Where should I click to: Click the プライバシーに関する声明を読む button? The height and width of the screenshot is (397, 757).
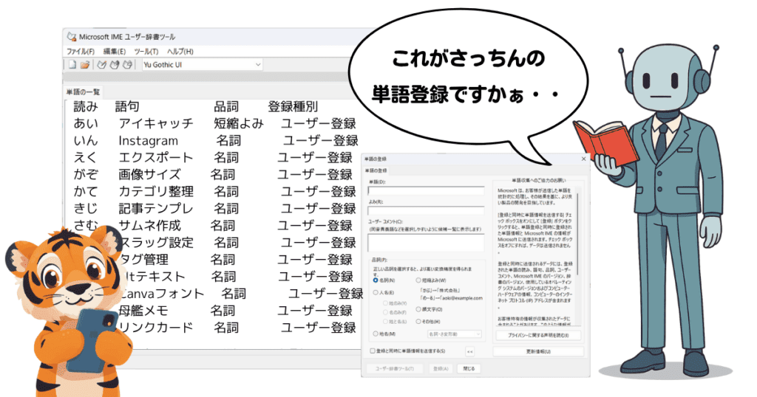[538, 335]
